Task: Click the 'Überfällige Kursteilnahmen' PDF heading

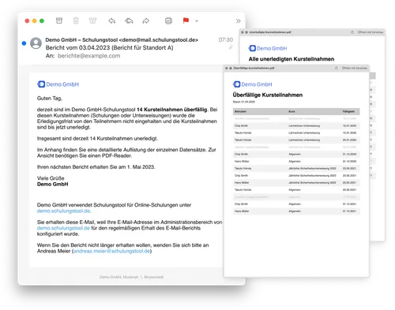Action: [268, 95]
